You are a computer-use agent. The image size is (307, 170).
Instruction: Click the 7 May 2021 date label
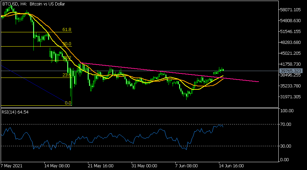(x=11, y=166)
